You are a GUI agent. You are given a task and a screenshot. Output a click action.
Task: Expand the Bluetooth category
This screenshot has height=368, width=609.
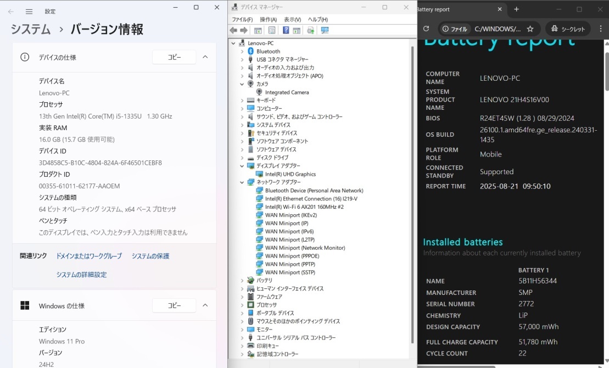pos(242,51)
